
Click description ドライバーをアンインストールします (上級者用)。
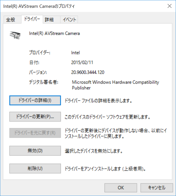coord(105,169)
